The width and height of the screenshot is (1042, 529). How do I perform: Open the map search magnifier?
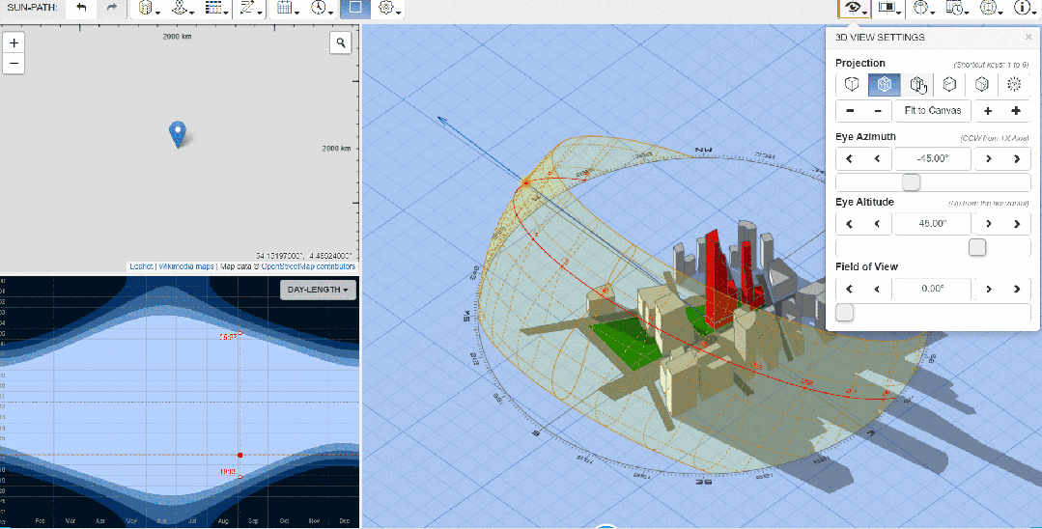pyautogui.click(x=340, y=43)
